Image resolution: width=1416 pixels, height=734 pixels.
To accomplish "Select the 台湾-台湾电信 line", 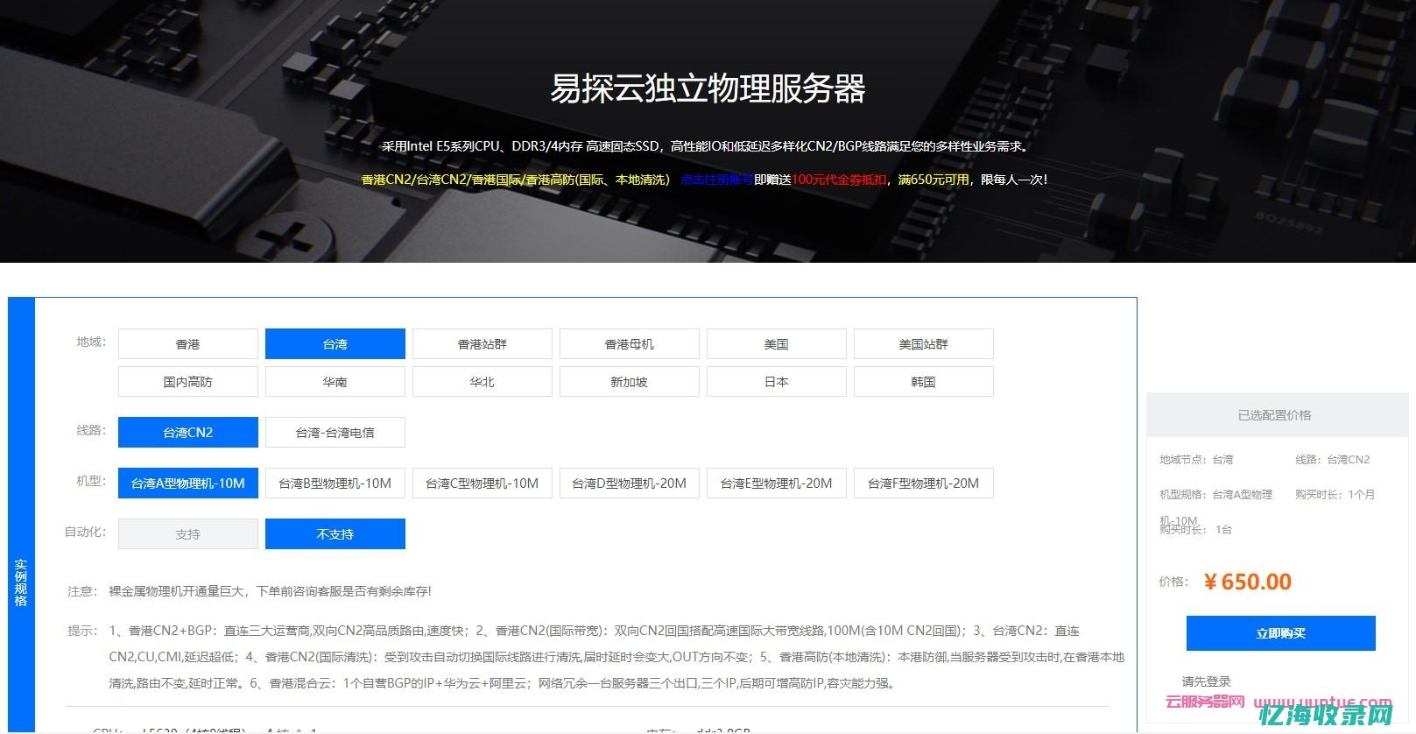I will (x=335, y=433).
